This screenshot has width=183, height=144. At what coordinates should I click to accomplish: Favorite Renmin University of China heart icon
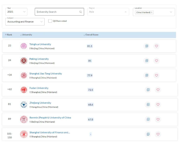(158, 119)
